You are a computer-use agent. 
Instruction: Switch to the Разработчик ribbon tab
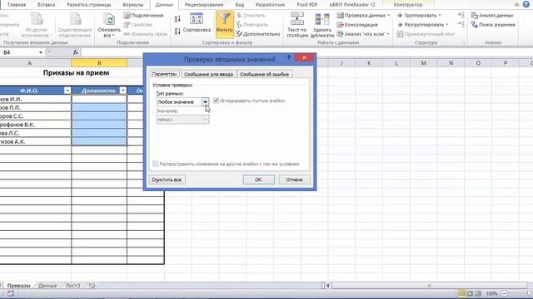tap(270, 5)
